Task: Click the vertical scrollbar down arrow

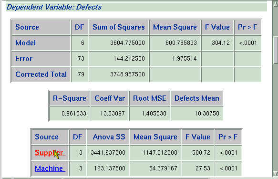Action: coord(275,173)
